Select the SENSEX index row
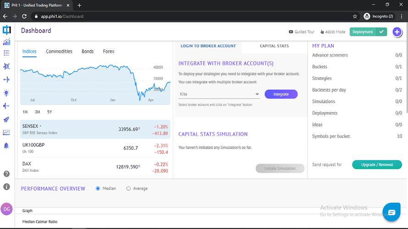408x229 pixels. (95, 130)
